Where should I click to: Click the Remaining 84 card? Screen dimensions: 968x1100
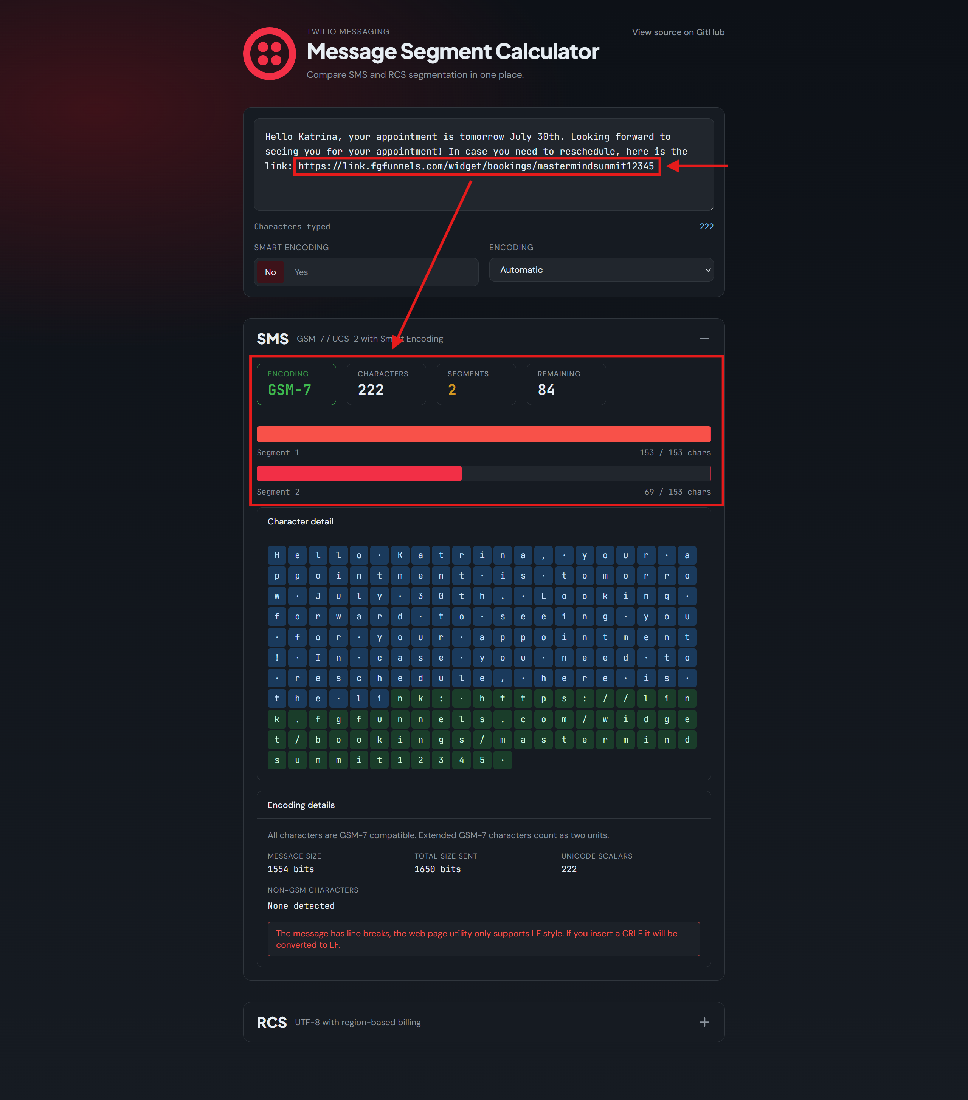tap(566, 384)
